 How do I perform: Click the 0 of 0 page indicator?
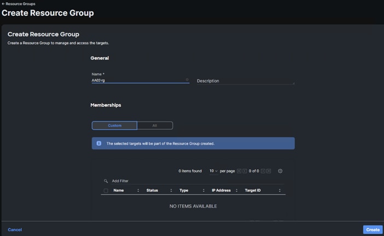(254, 171)
